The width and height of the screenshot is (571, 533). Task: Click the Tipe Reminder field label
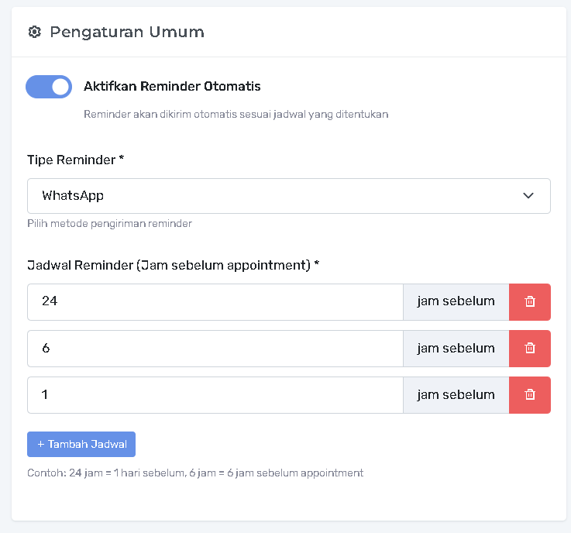(75, 160)
